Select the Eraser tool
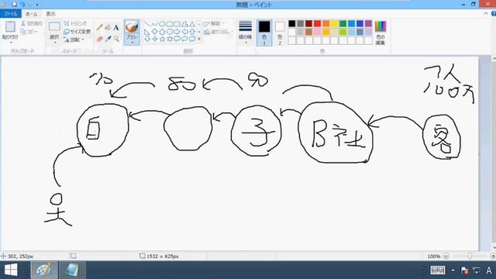 (100, 39)
